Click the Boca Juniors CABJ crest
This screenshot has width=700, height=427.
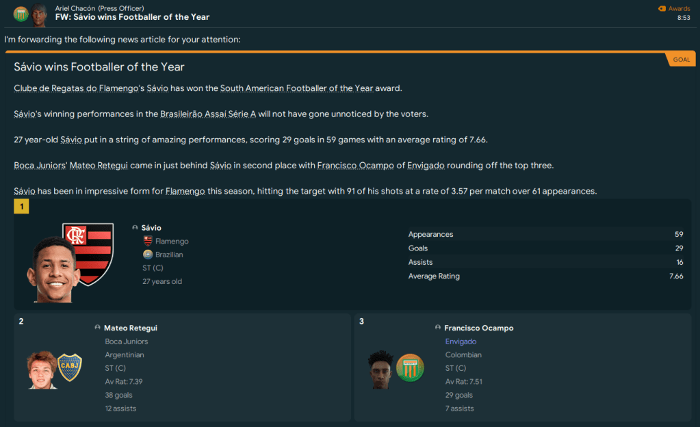(x=69, y=367)
